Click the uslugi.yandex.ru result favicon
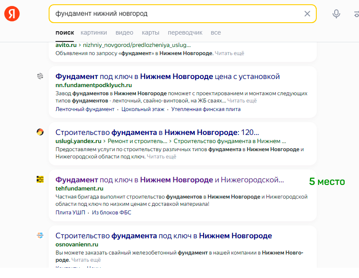This screenshot has width=359, height=278. pos(40,132)
